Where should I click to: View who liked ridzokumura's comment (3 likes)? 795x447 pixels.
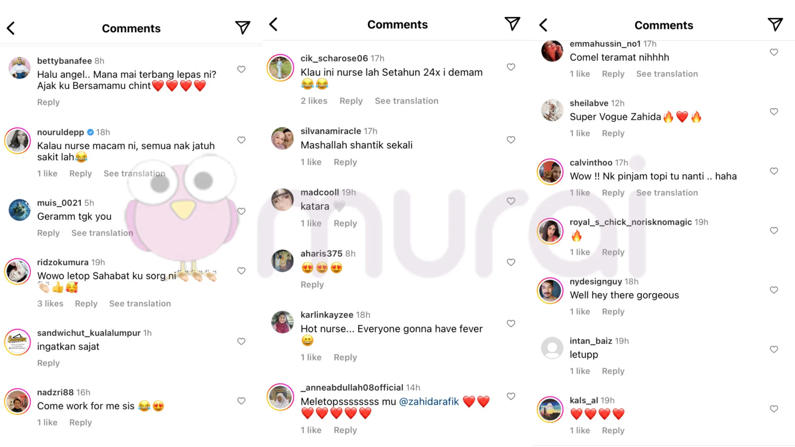pyautogui.click(x=50, y=303)
